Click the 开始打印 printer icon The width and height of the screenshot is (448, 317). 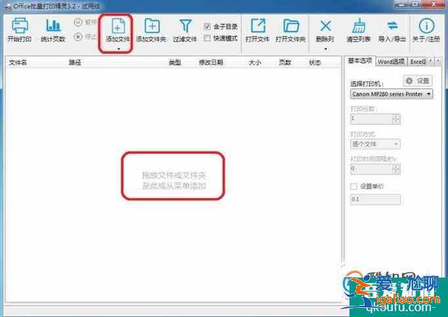point(20,26)
